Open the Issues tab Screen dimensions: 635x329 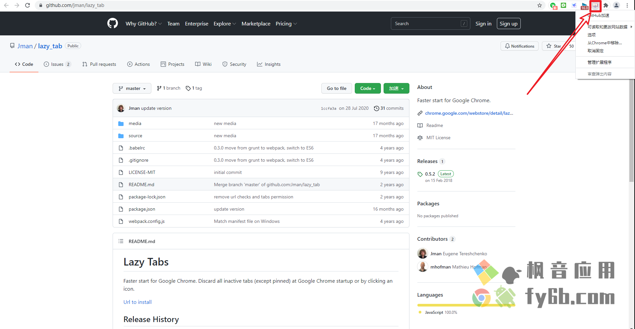[57, 64]
